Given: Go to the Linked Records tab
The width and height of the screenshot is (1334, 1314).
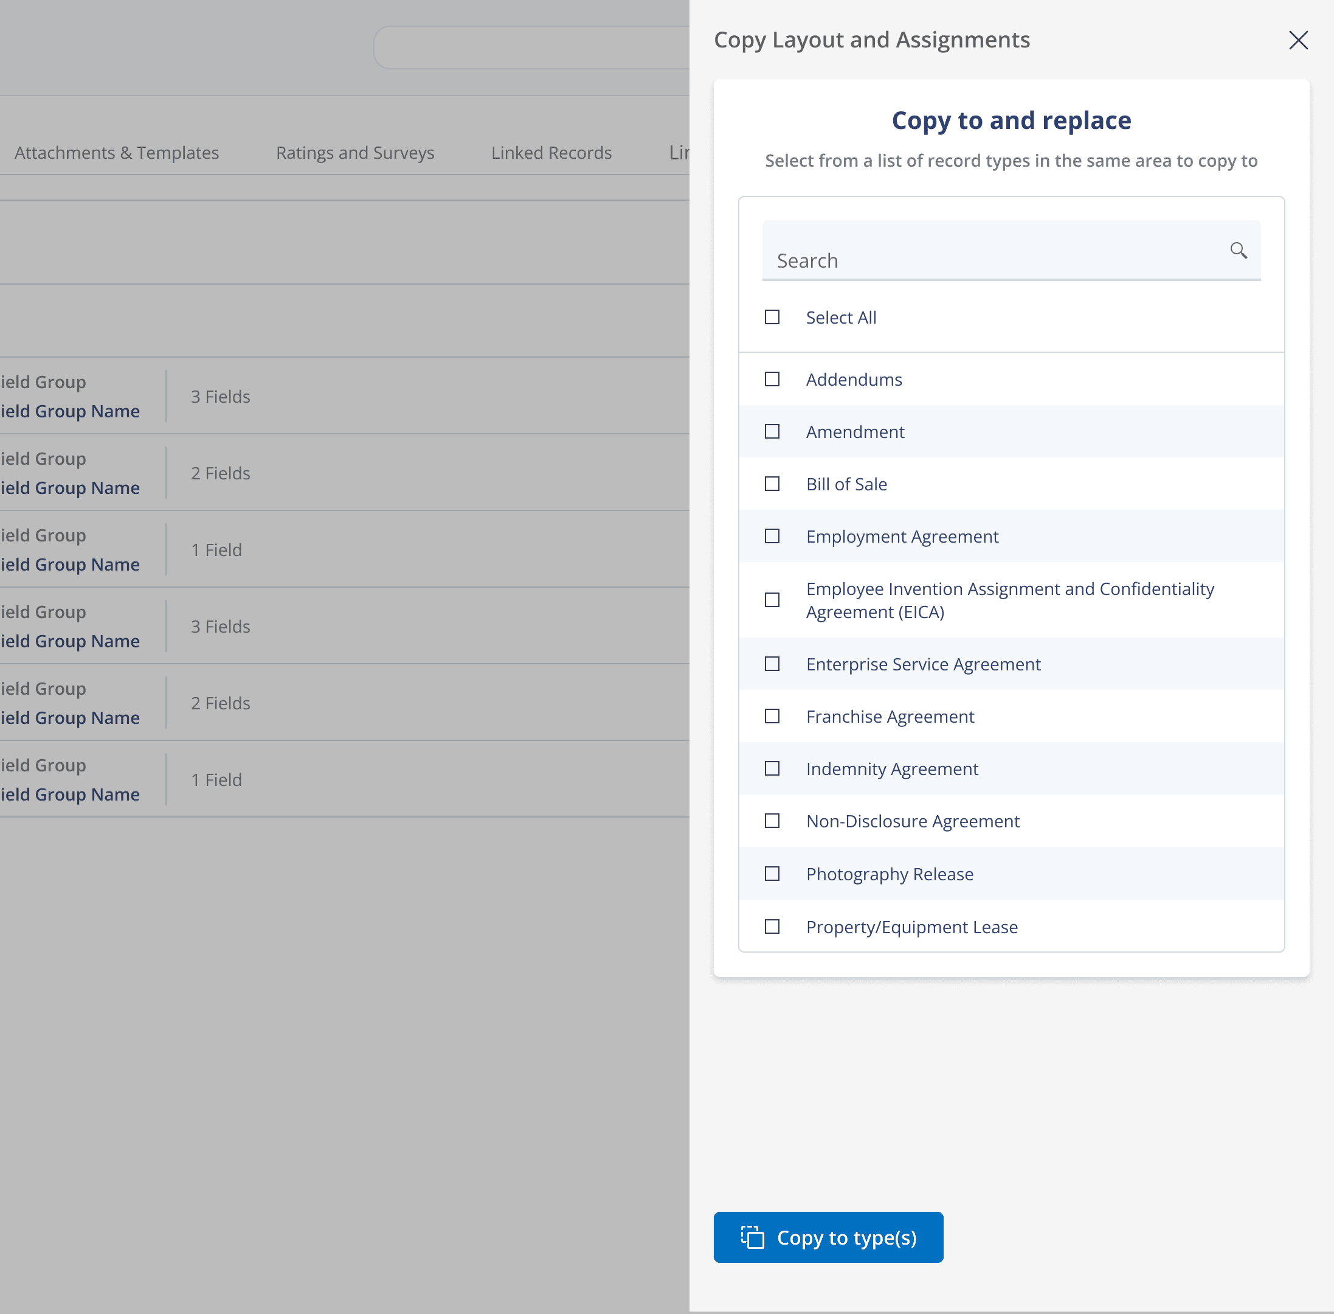Looking at the screenshot, I should (x=551, y=153).
